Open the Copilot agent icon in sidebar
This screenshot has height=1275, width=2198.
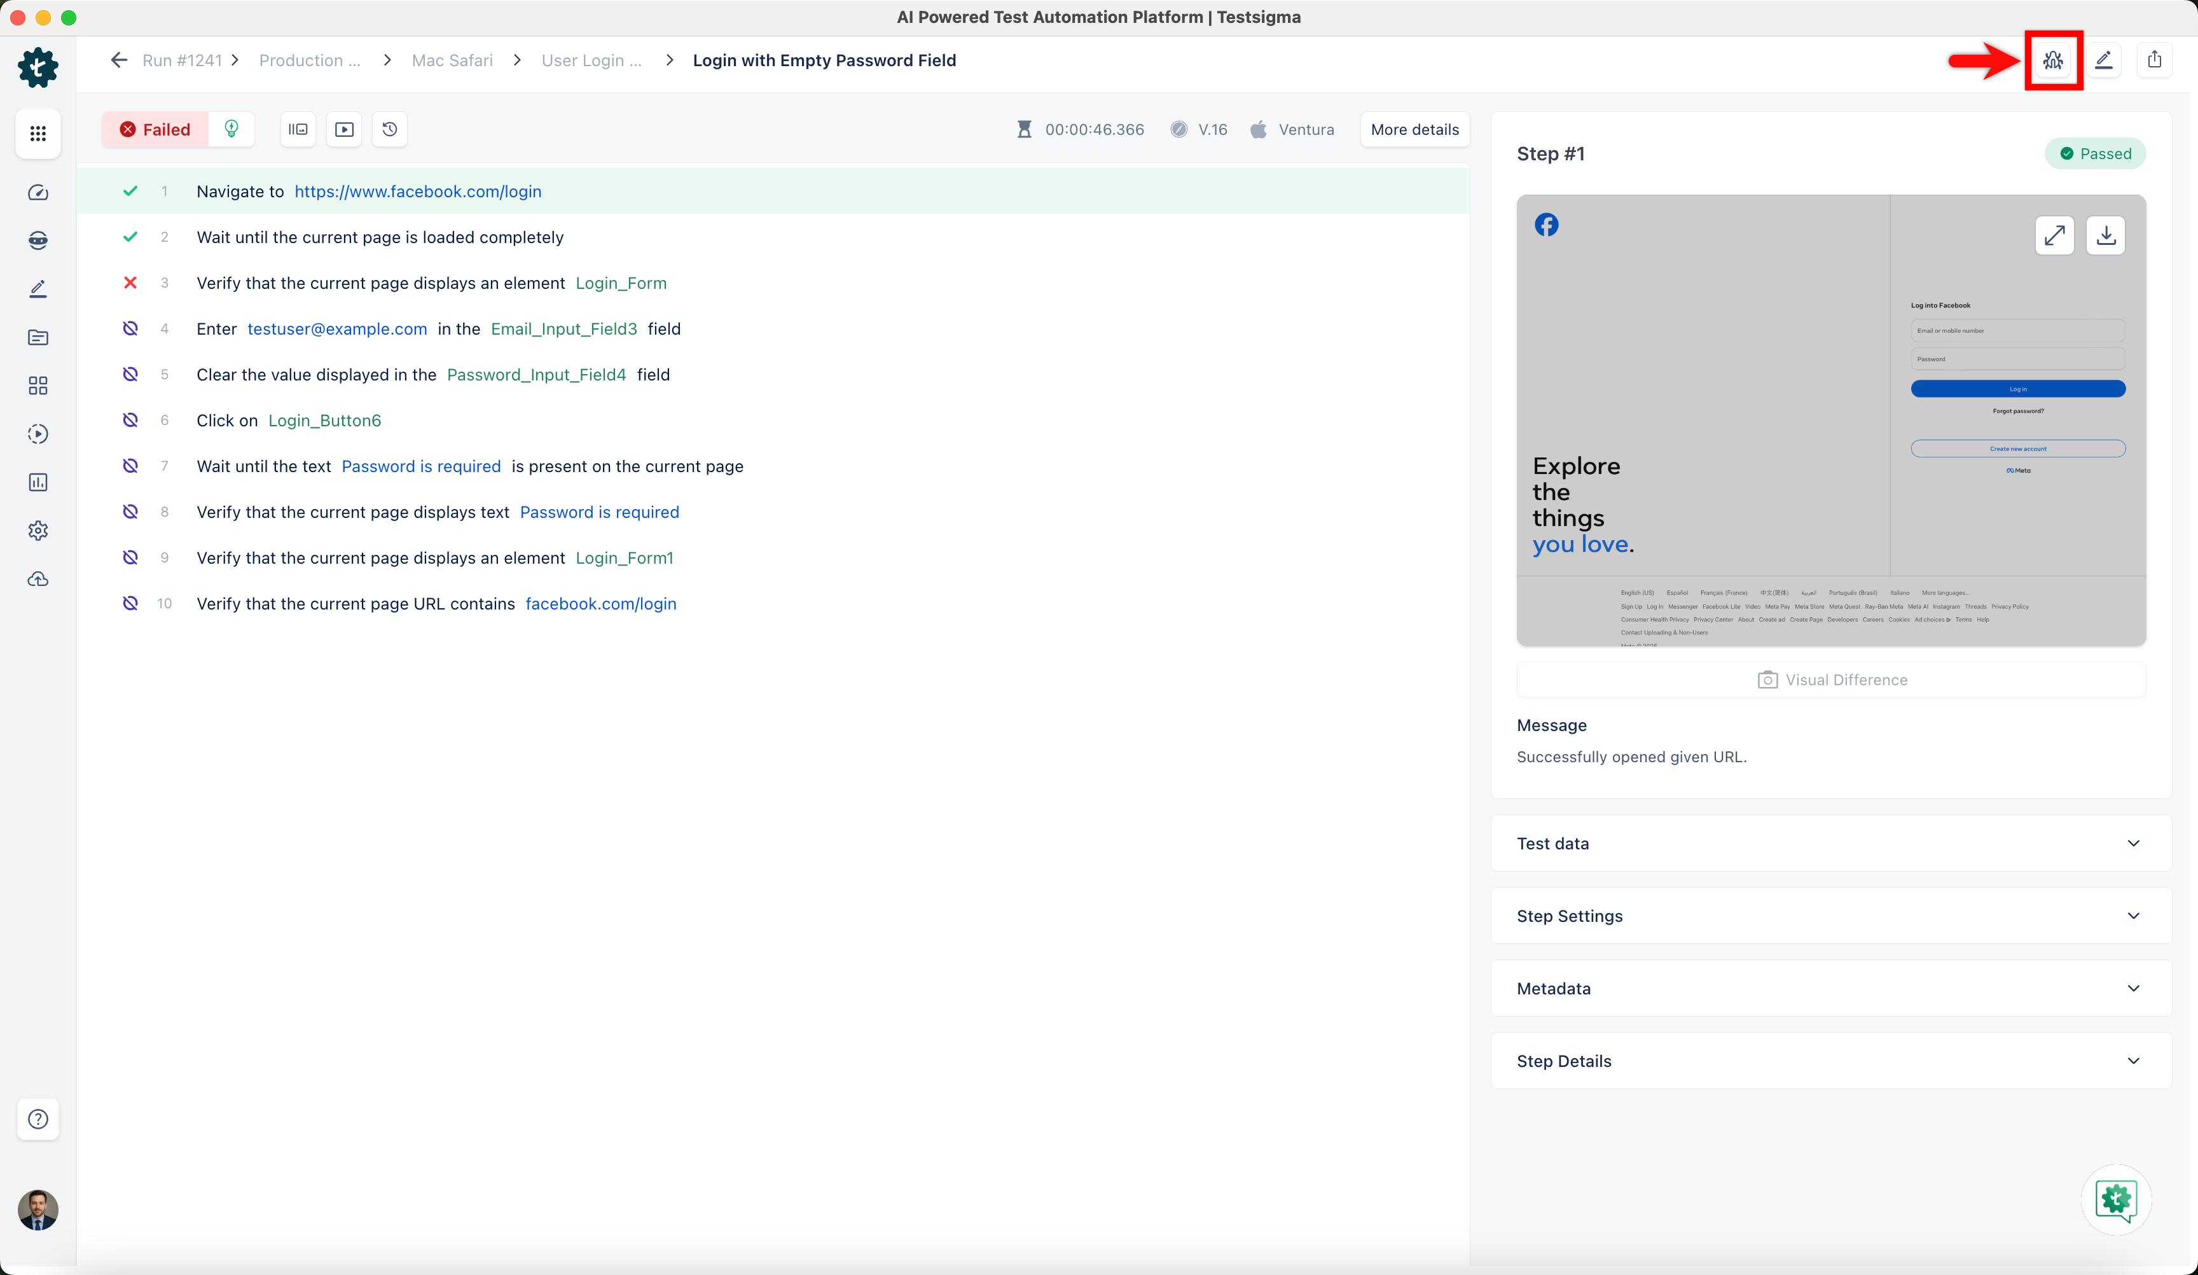[x=38, y=241]
